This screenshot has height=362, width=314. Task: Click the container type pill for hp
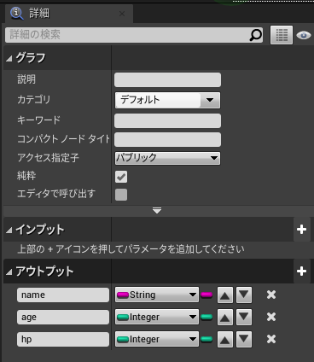[x=206, y=339]
